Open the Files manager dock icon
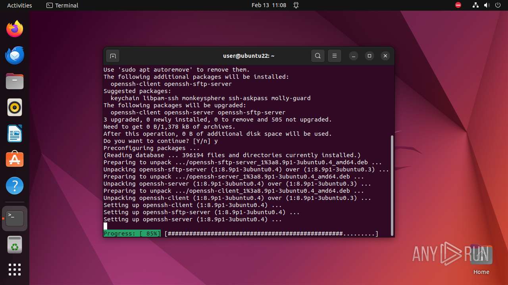 15,81
